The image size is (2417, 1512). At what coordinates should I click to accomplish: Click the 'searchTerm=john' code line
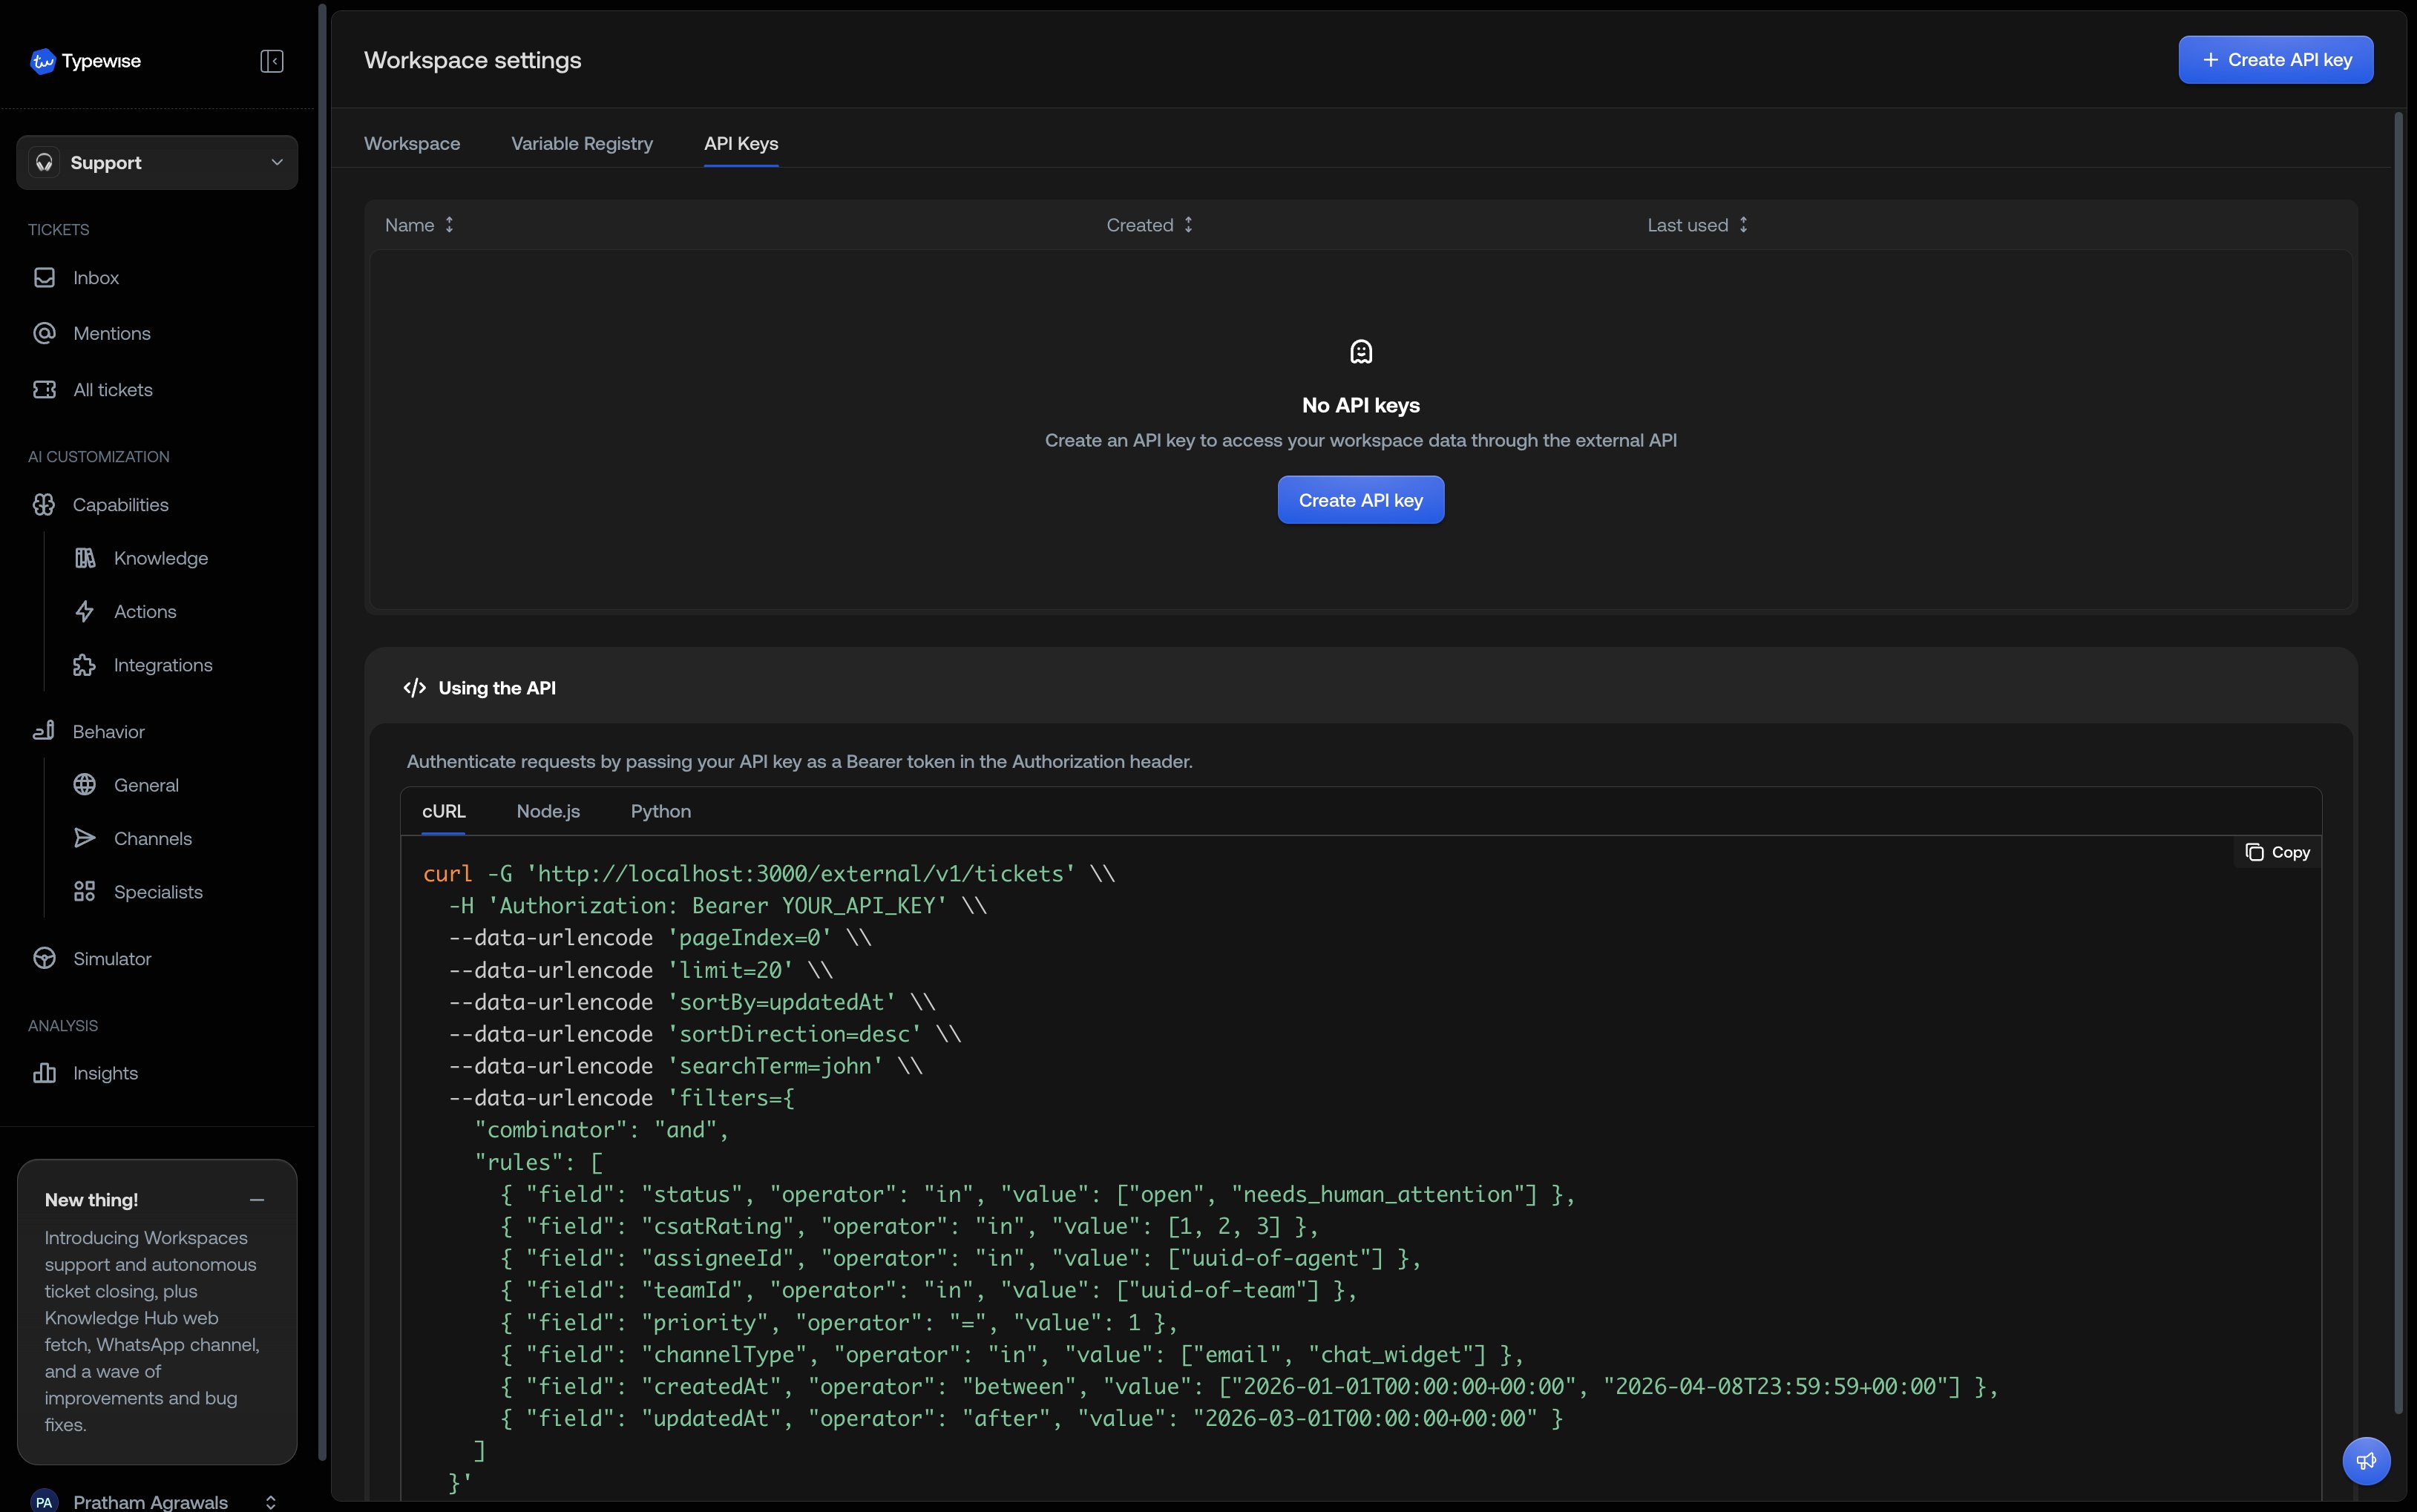tap(685, 1065)
